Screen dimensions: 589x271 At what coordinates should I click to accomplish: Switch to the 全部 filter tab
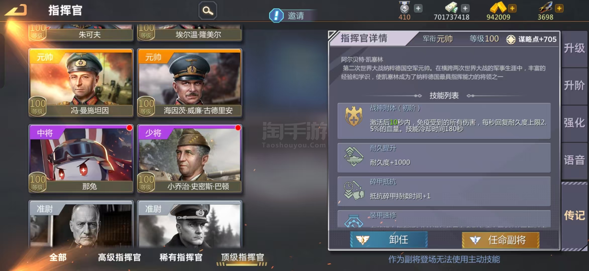tap(58, 257)
